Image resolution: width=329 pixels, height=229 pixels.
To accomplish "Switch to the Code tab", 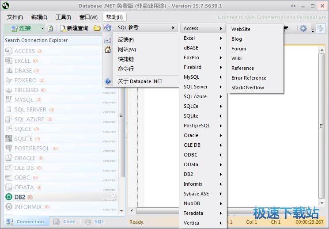I will [x=64, y=221].
